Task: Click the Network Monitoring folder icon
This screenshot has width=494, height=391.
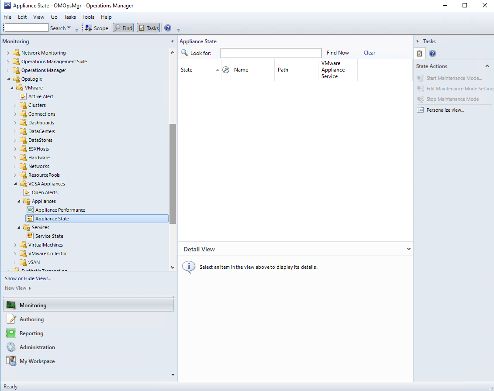Action: point(16,52)
